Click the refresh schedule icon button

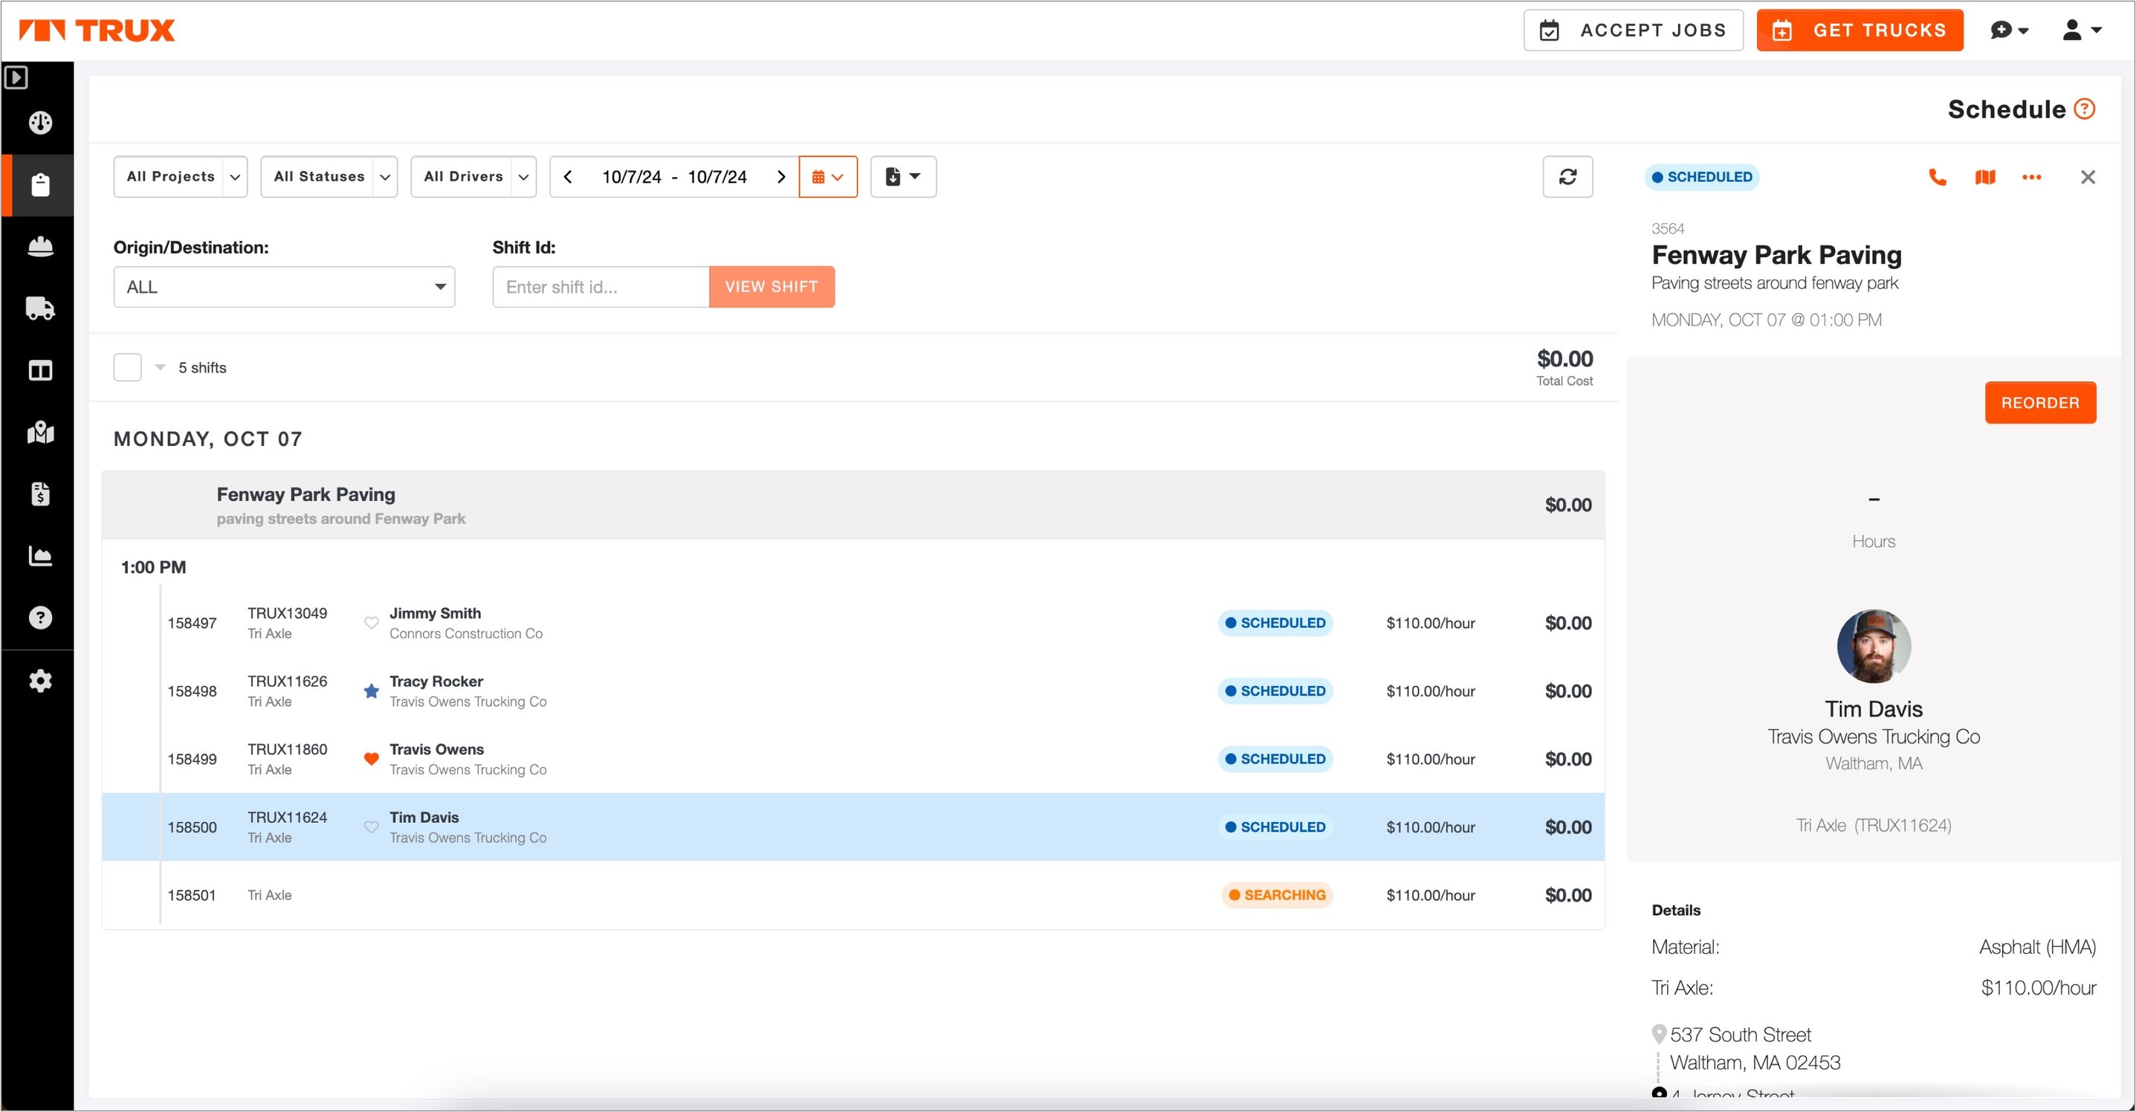pos(1567,177)
